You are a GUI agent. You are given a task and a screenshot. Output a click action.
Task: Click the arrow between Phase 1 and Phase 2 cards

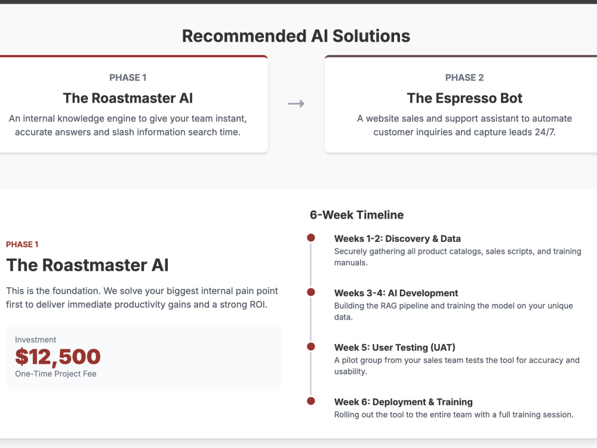296,103
